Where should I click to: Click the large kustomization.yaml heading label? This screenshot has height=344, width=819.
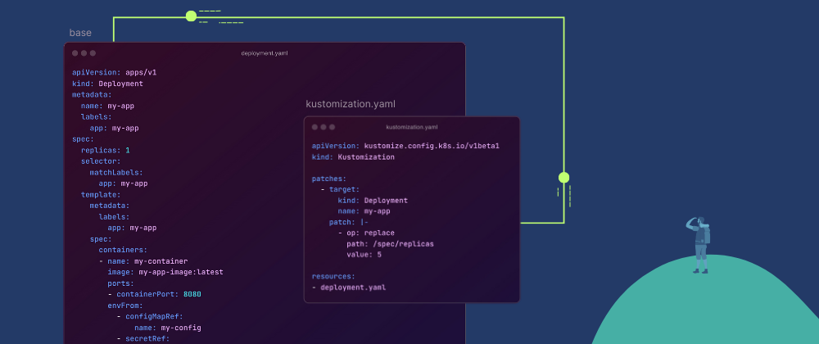click(x=351, y=104)
